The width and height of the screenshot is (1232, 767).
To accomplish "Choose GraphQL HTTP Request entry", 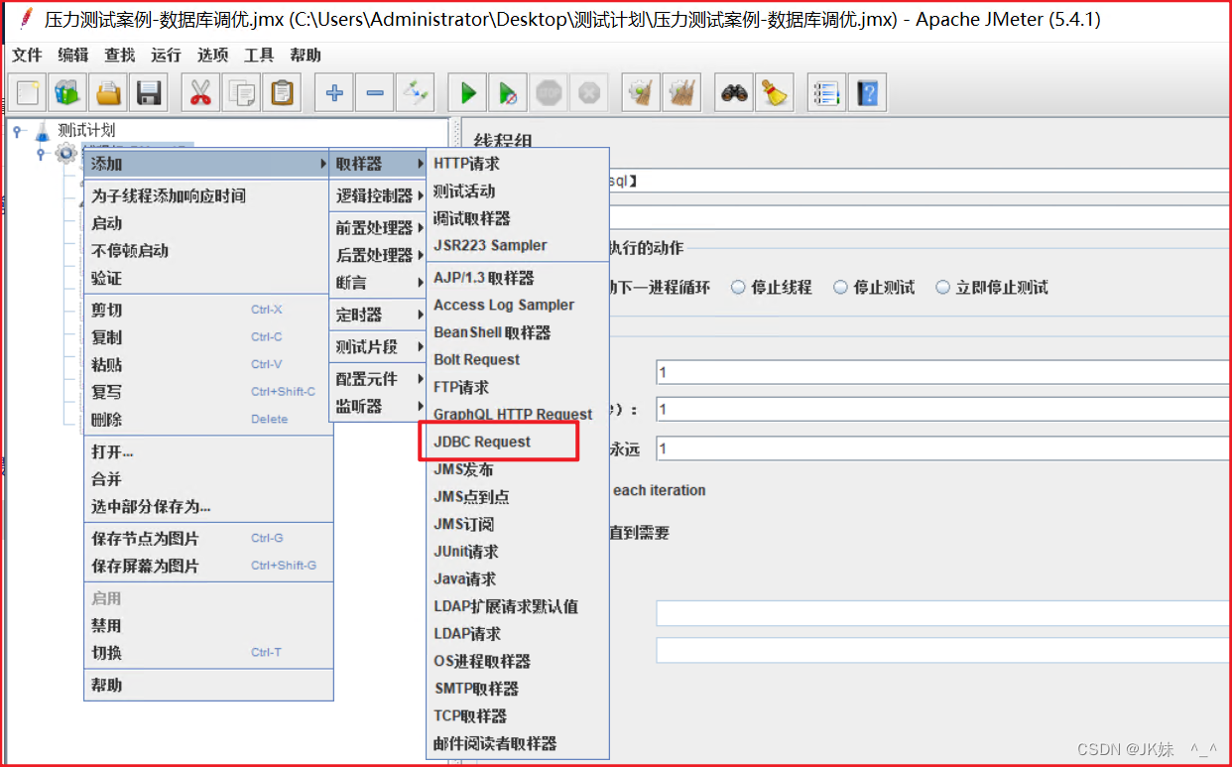I will (518, 415).
